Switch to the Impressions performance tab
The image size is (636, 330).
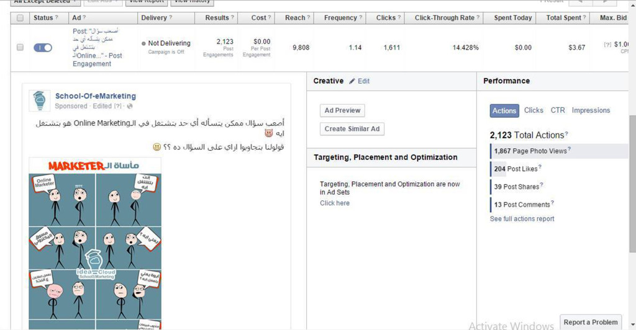591,110
